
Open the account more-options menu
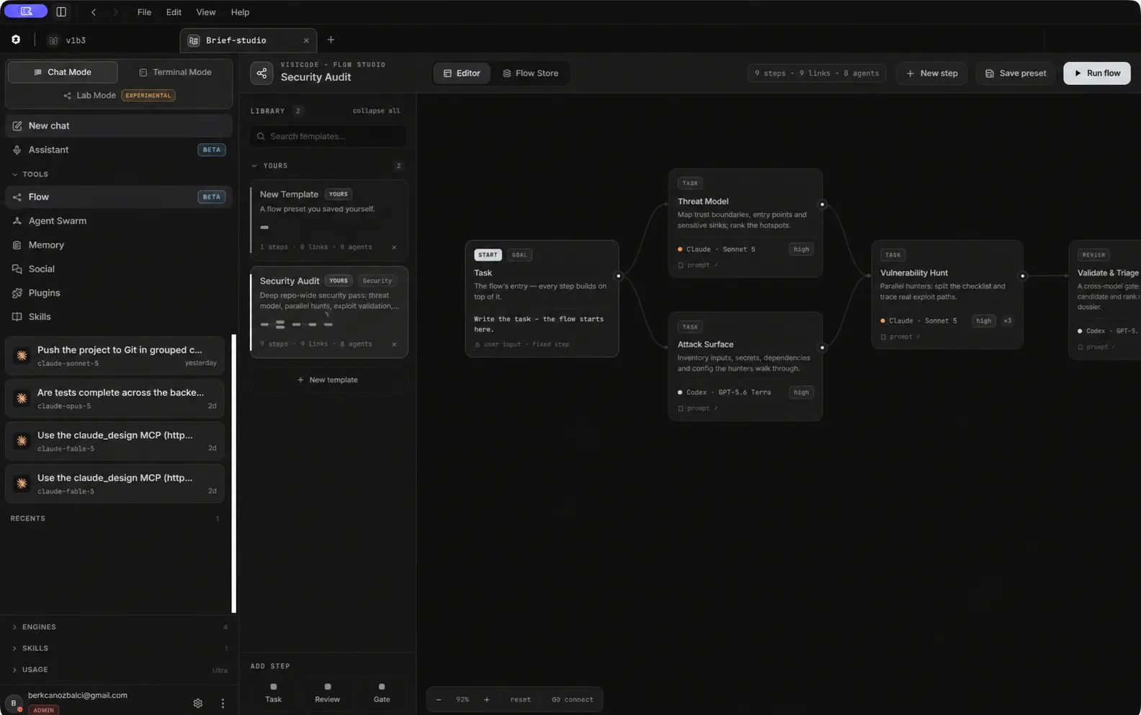point(223,703)
